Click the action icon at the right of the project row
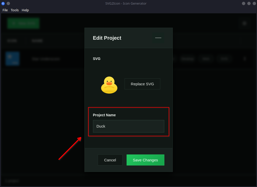Screen dimensions: 257x187 click(244, 58)
